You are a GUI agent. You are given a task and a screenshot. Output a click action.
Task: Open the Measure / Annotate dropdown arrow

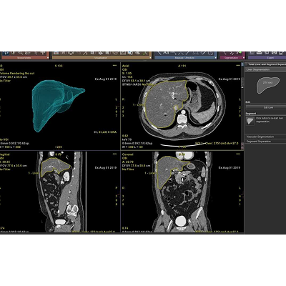[x=216, y=58]
